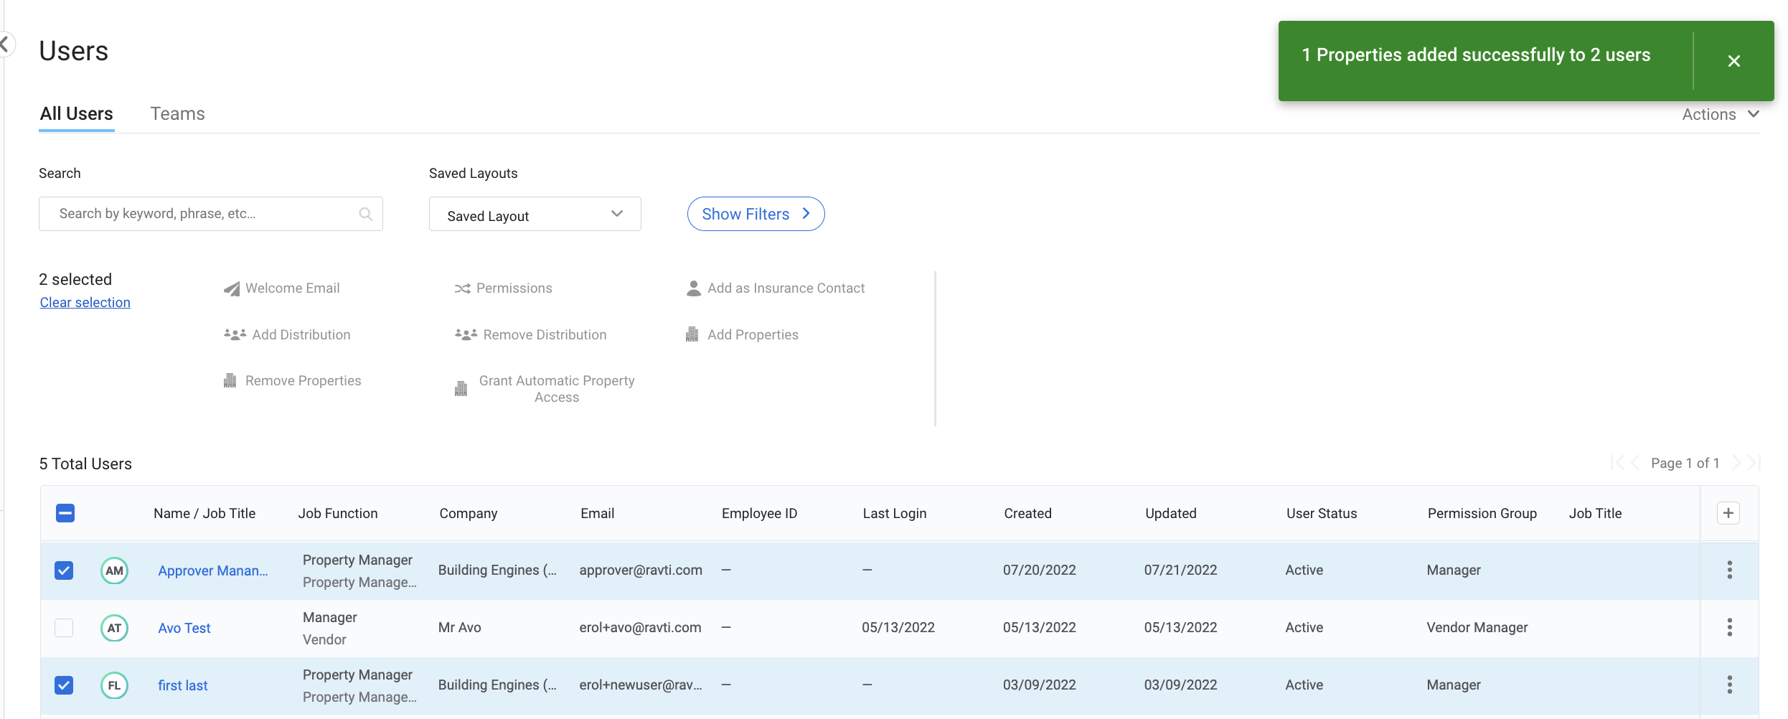Select the All Users tab
Screen dimensions: 1788x719
[76, 114]
